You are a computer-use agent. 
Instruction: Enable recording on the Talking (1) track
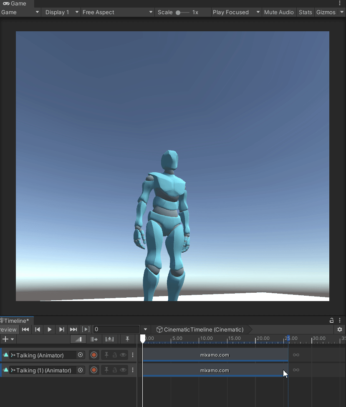[94, 370]
